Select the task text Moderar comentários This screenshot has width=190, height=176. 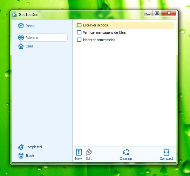[x=99, y=40]
